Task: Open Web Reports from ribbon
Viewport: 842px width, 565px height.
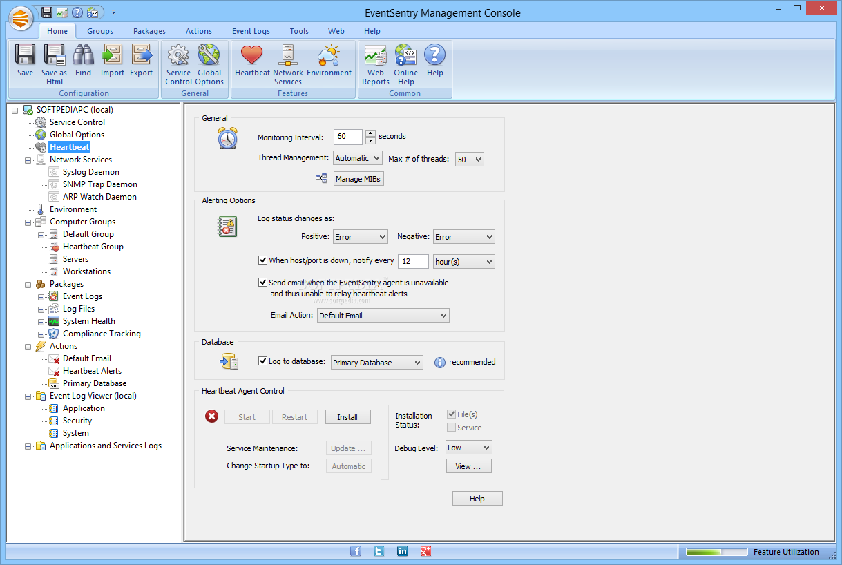Action: pos(375,55)
